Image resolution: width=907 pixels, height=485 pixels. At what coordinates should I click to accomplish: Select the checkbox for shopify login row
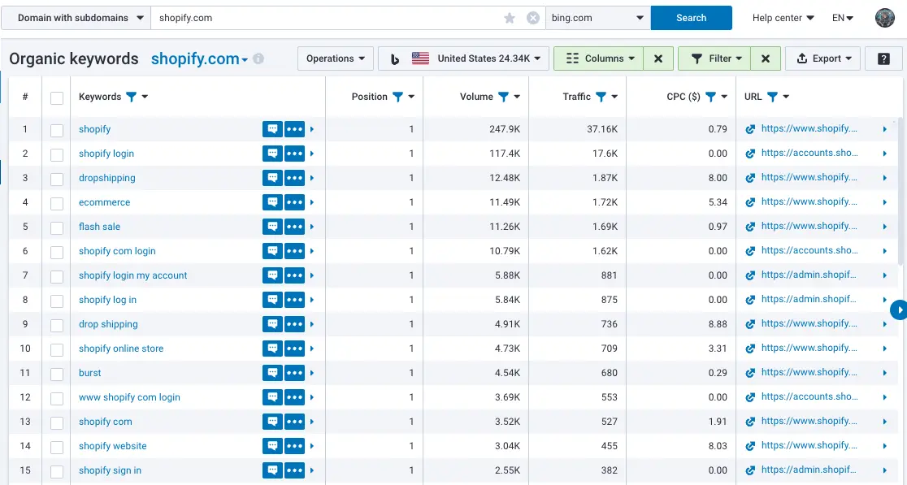click(57, 154)
